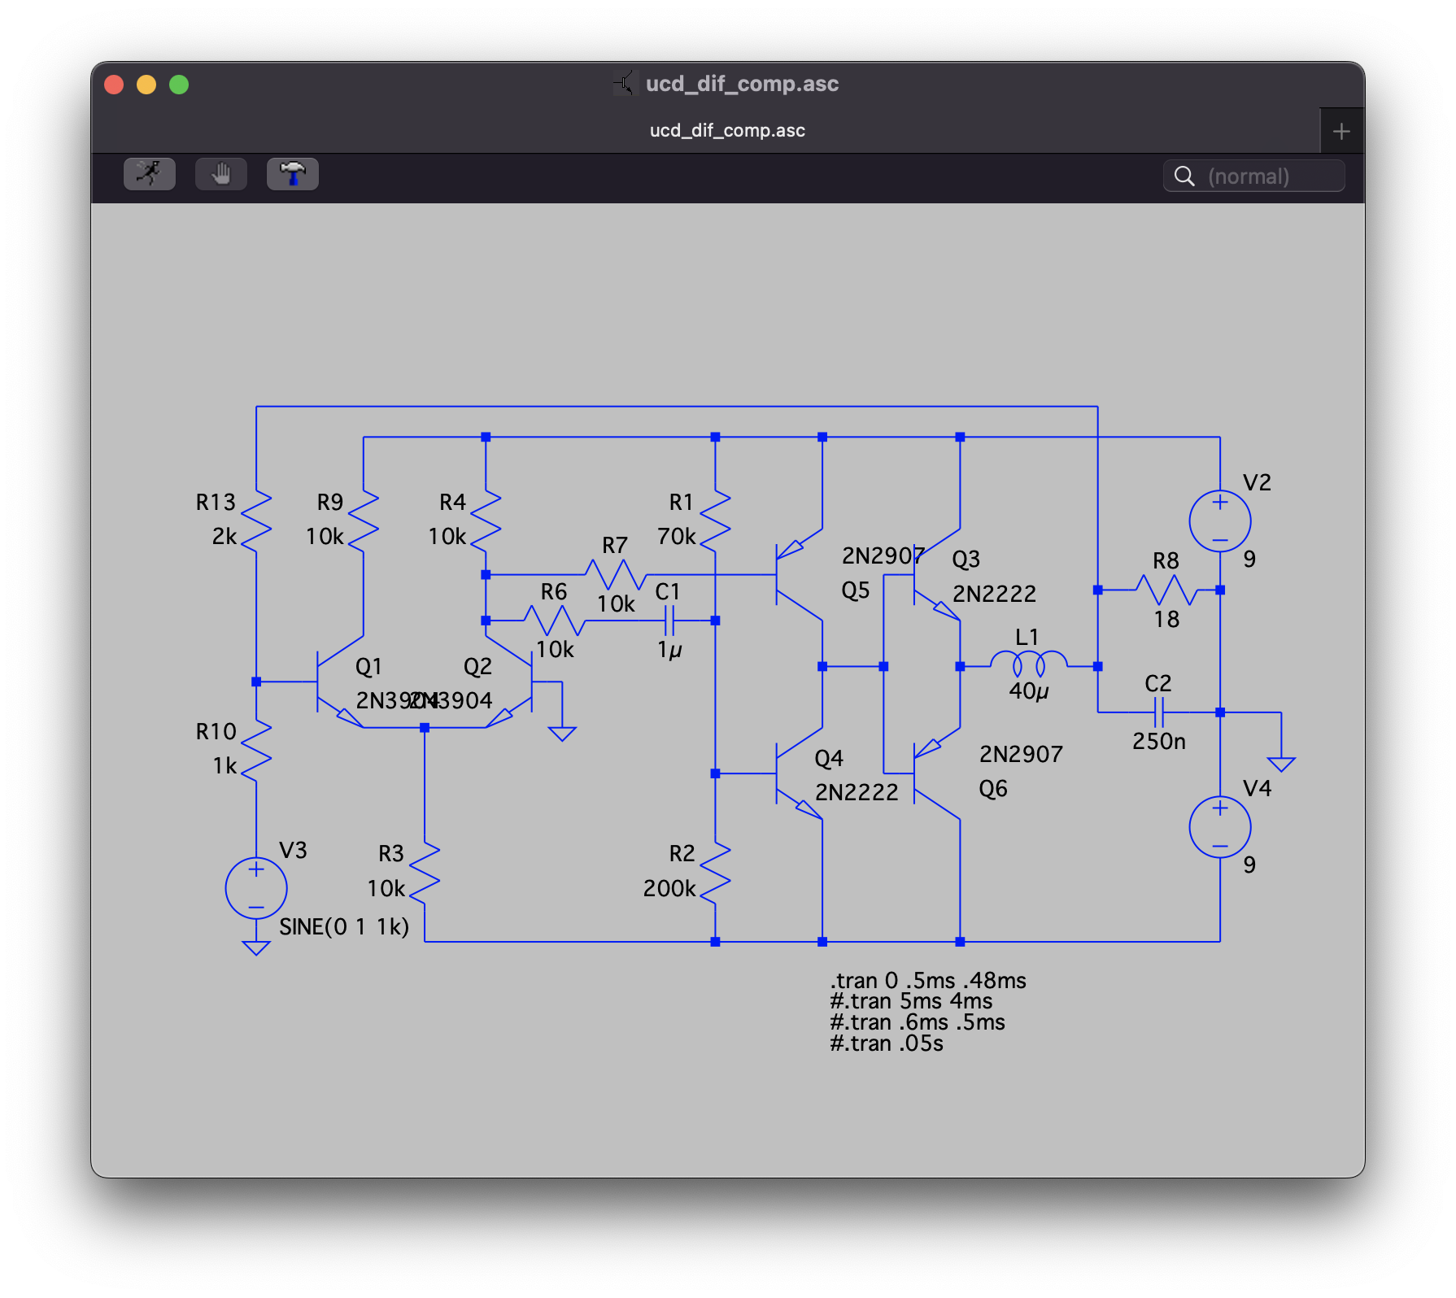
Task: Click resistor R9 symbol
Action: [x=364, y=521]
